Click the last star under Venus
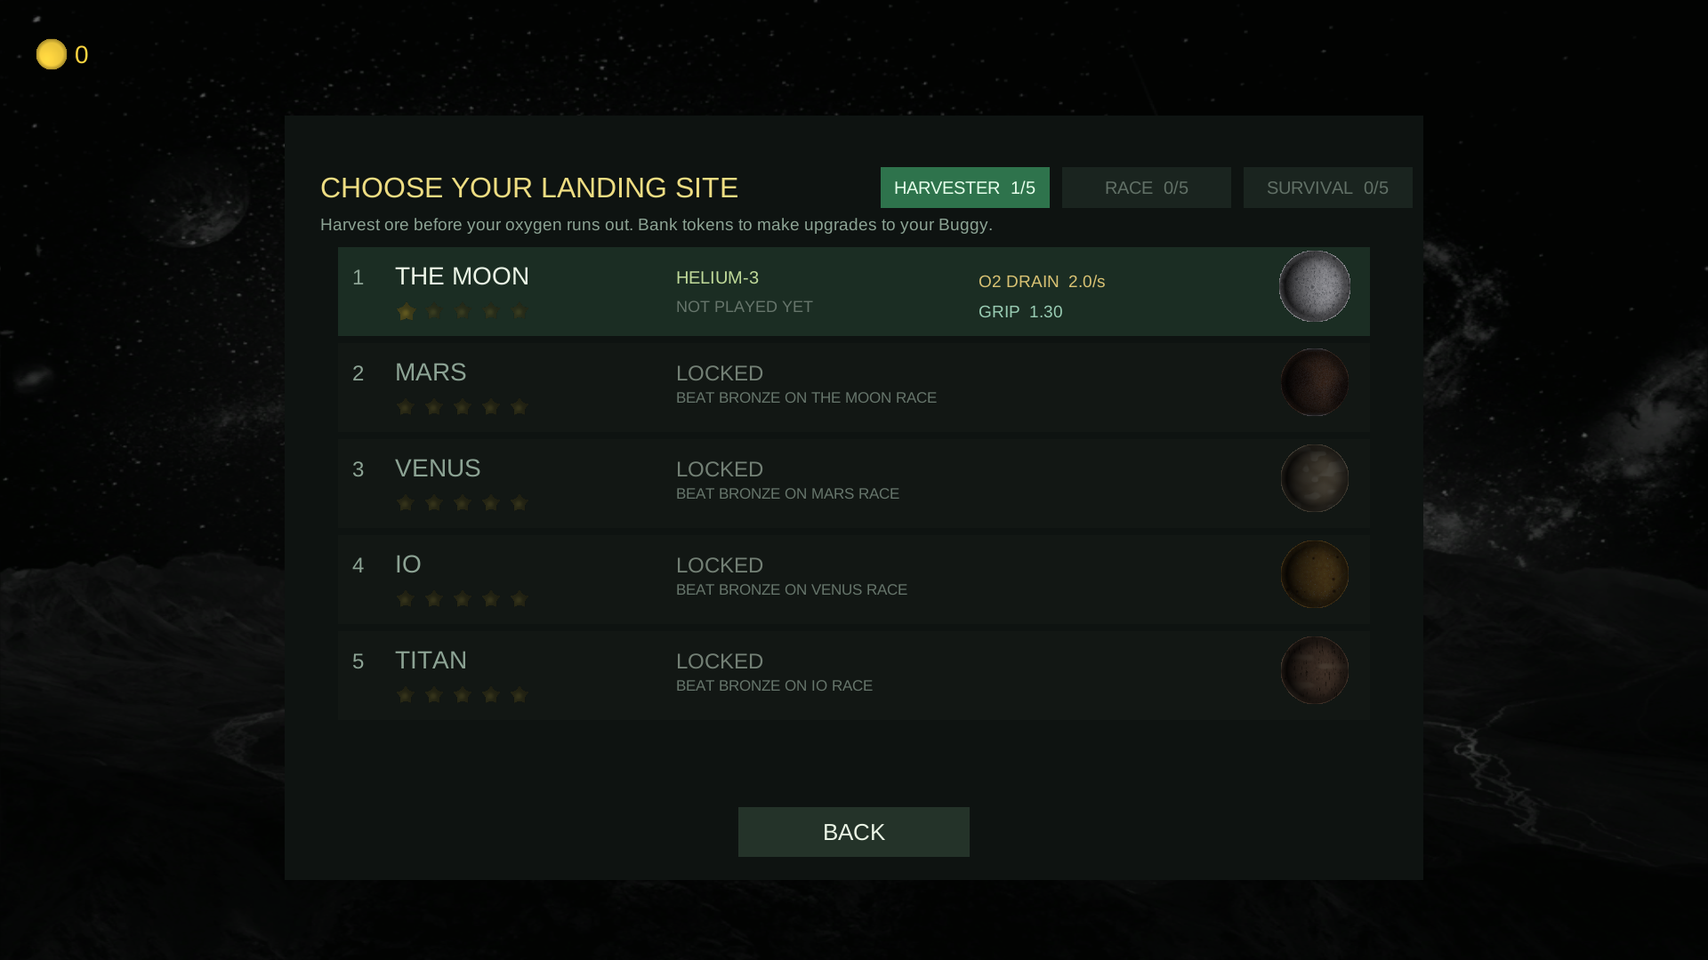Image resolution: width=1708 pixels, height=960 pixels. coord(520,503)
